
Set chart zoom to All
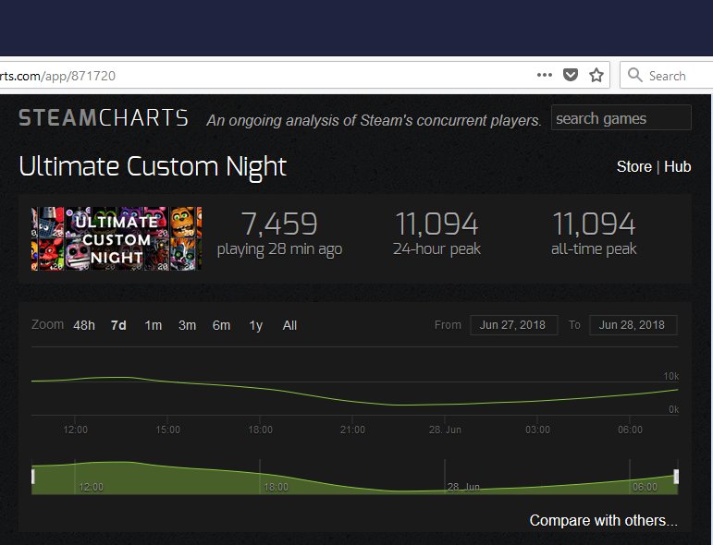289,326
